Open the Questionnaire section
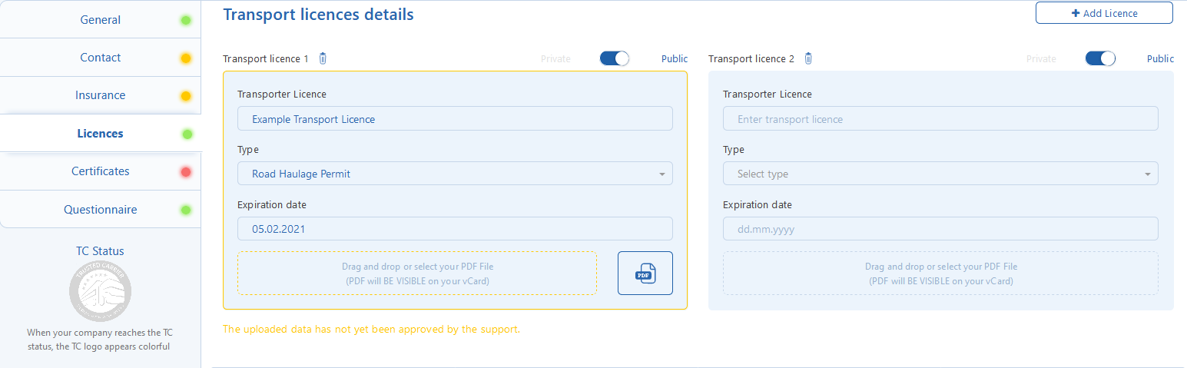 [x=101, y=209]
